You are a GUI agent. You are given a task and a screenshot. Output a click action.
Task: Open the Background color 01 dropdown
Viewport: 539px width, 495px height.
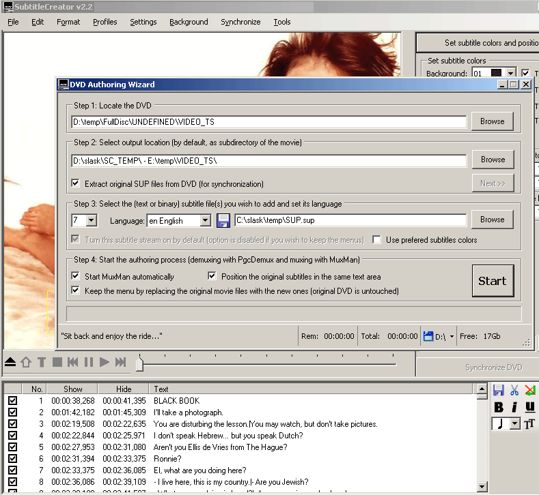(x=511, y=73)
